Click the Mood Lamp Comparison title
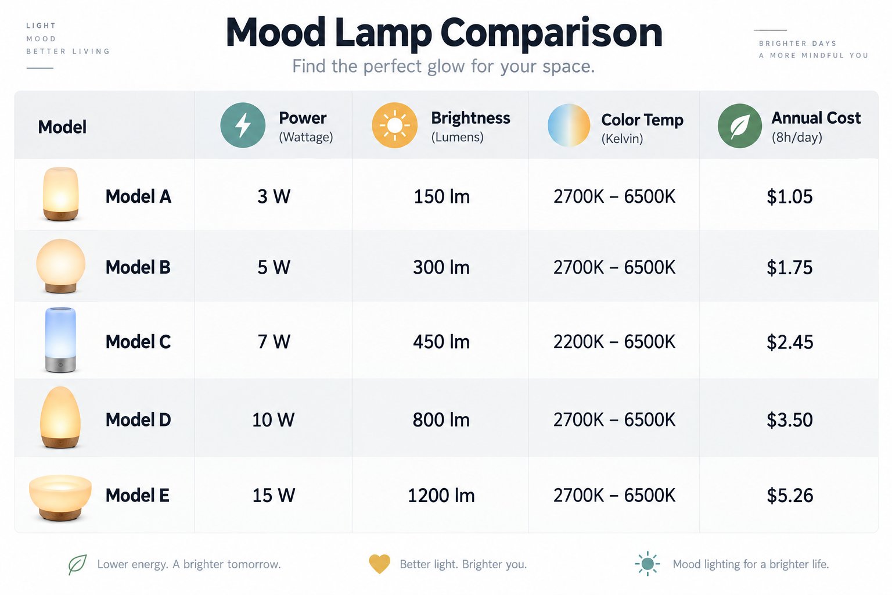Viewport: 892px width, 595px height. pyautogui.click(x=444, y=33)
